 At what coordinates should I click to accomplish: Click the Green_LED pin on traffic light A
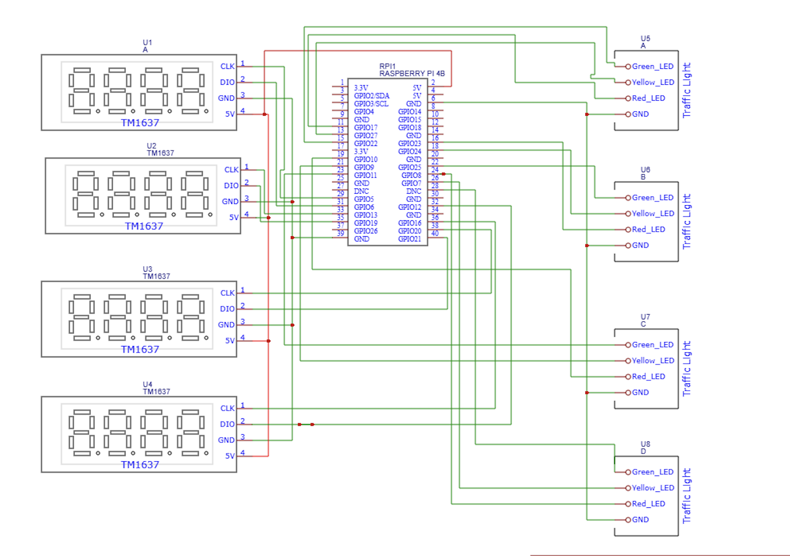point(628,67)
